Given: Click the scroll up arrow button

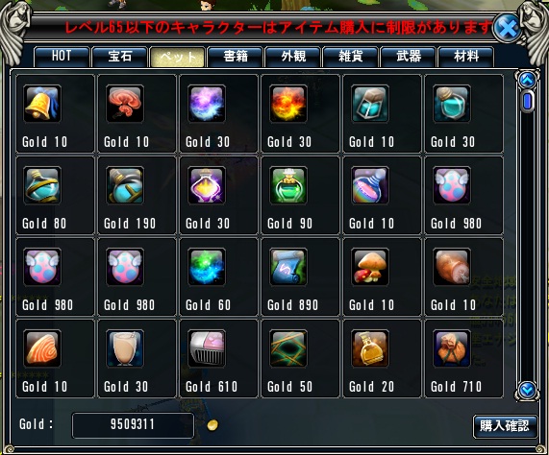Looking at the screenshot, I should (x=527, y=80).
